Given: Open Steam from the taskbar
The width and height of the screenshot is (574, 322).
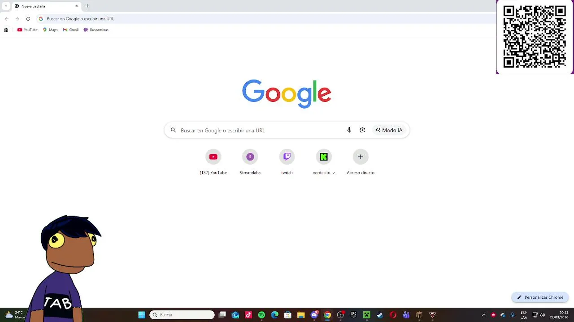Looking at the screenshot, I should pos(380,315).
